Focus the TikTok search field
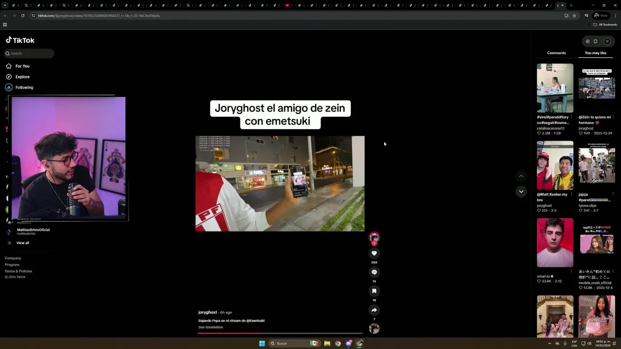Image resolution: width=621 pixels, height=349 pixels. (x=29, y=53)
